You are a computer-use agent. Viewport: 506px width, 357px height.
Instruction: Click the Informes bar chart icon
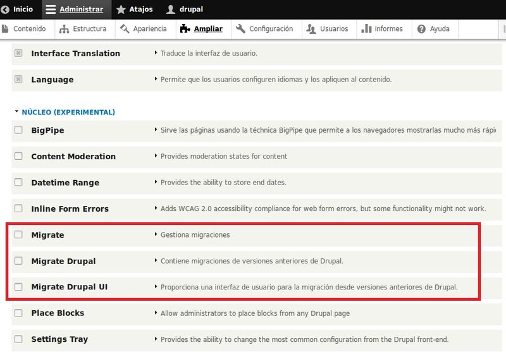coord(366,28)
